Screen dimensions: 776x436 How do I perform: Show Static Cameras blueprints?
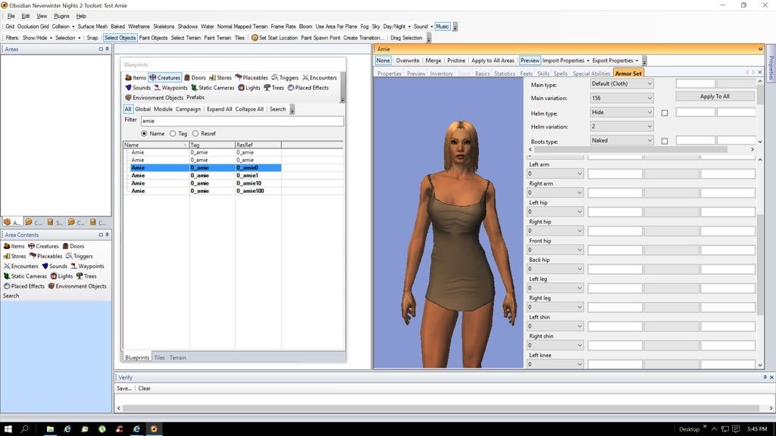click(212, 88)
